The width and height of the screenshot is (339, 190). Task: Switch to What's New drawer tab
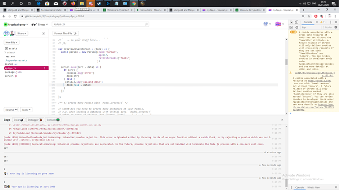pos(313,188)
